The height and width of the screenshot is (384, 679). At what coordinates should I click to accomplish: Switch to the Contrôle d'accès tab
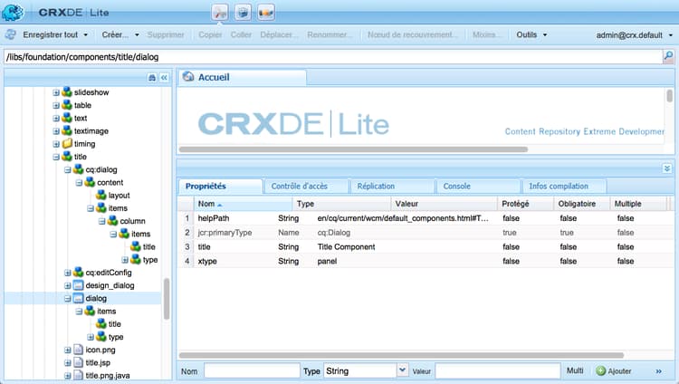[306, 187]
